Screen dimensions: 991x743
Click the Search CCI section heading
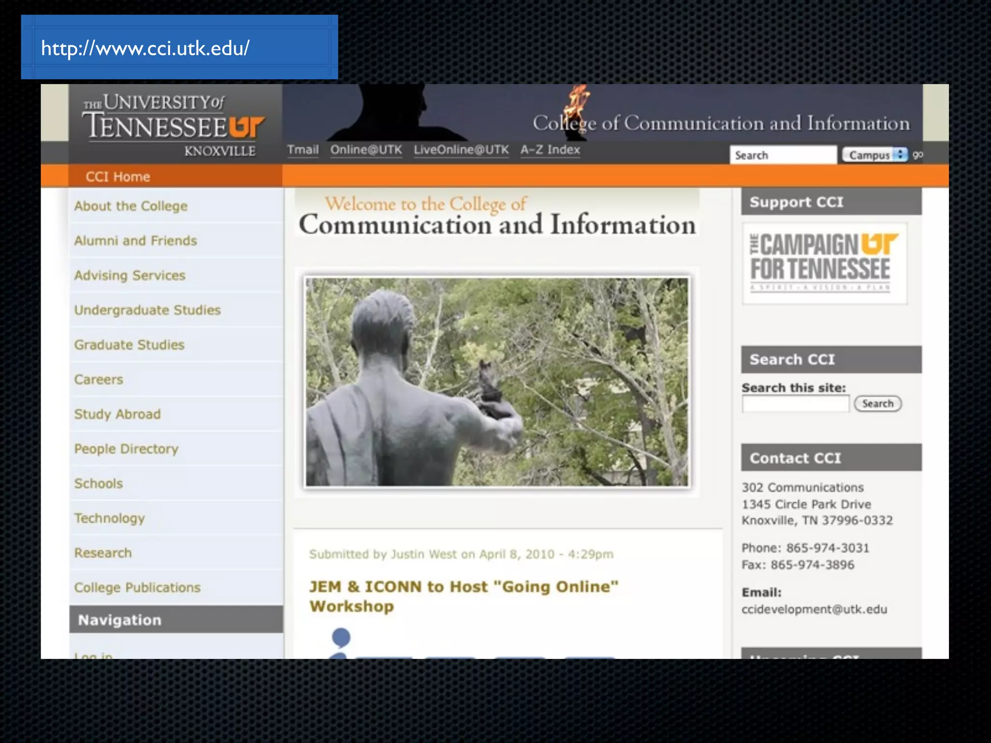(x=831, y=359)
